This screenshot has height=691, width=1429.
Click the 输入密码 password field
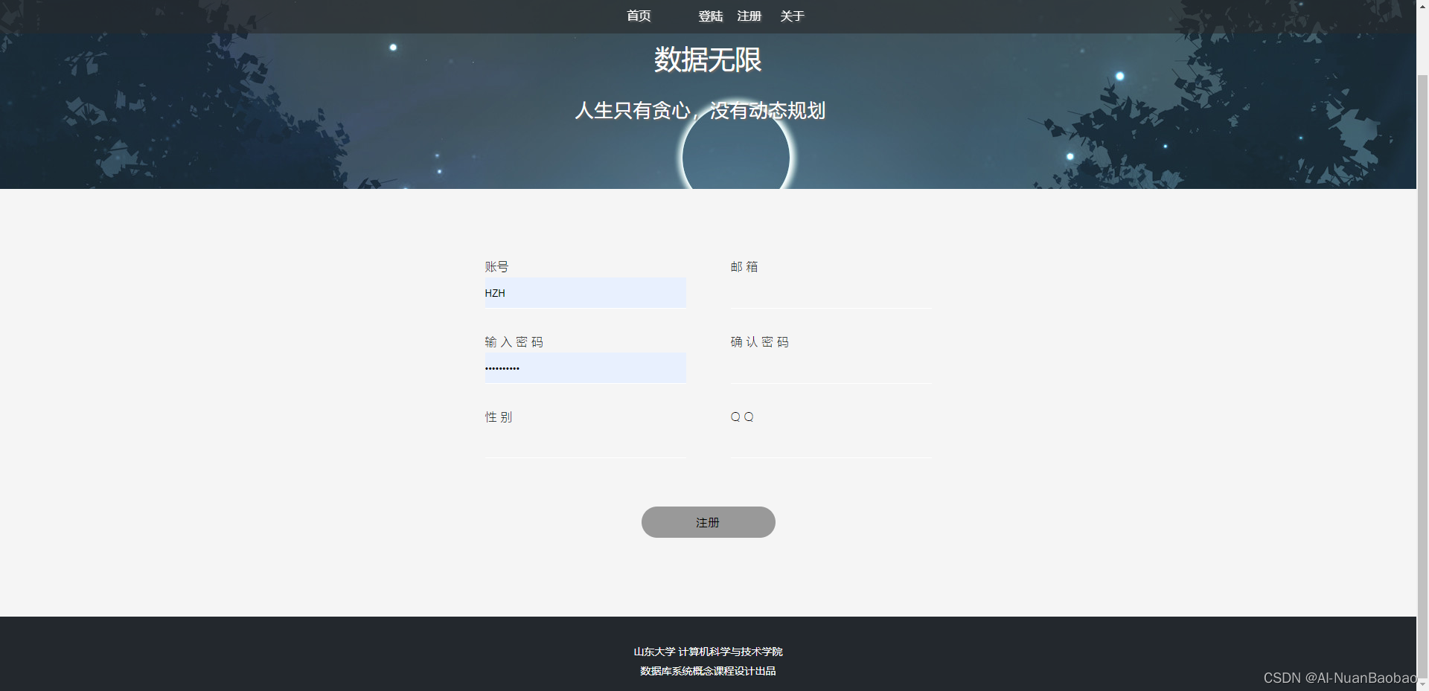pyautogui.click(x=585, y=368)
